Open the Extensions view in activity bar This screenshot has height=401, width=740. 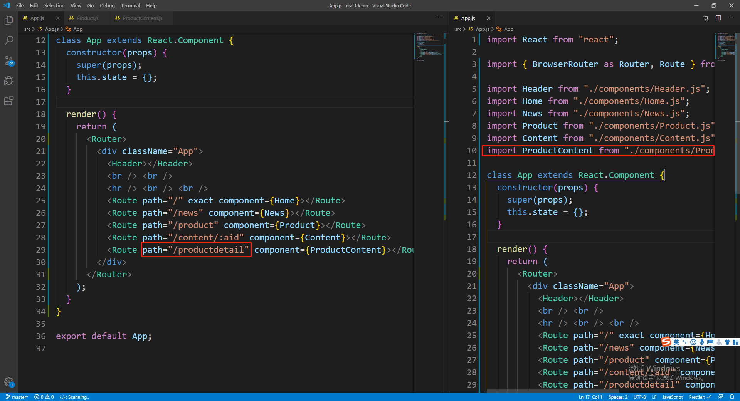tap(9, 101)
